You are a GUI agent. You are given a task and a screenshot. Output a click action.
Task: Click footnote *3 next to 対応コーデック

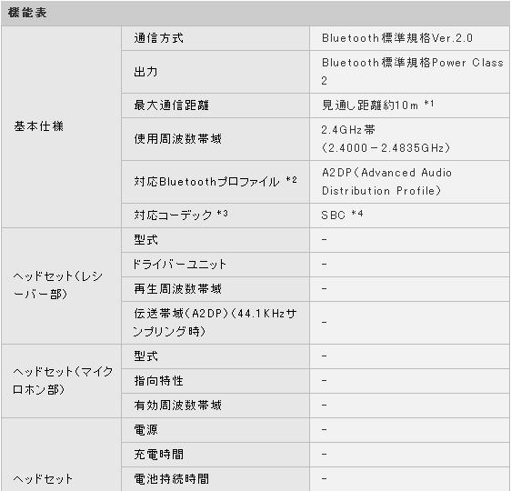point(222,214)
